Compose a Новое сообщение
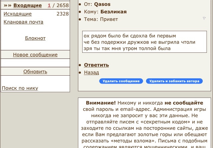This screenshot has height=148, width=213. point(35,55)
